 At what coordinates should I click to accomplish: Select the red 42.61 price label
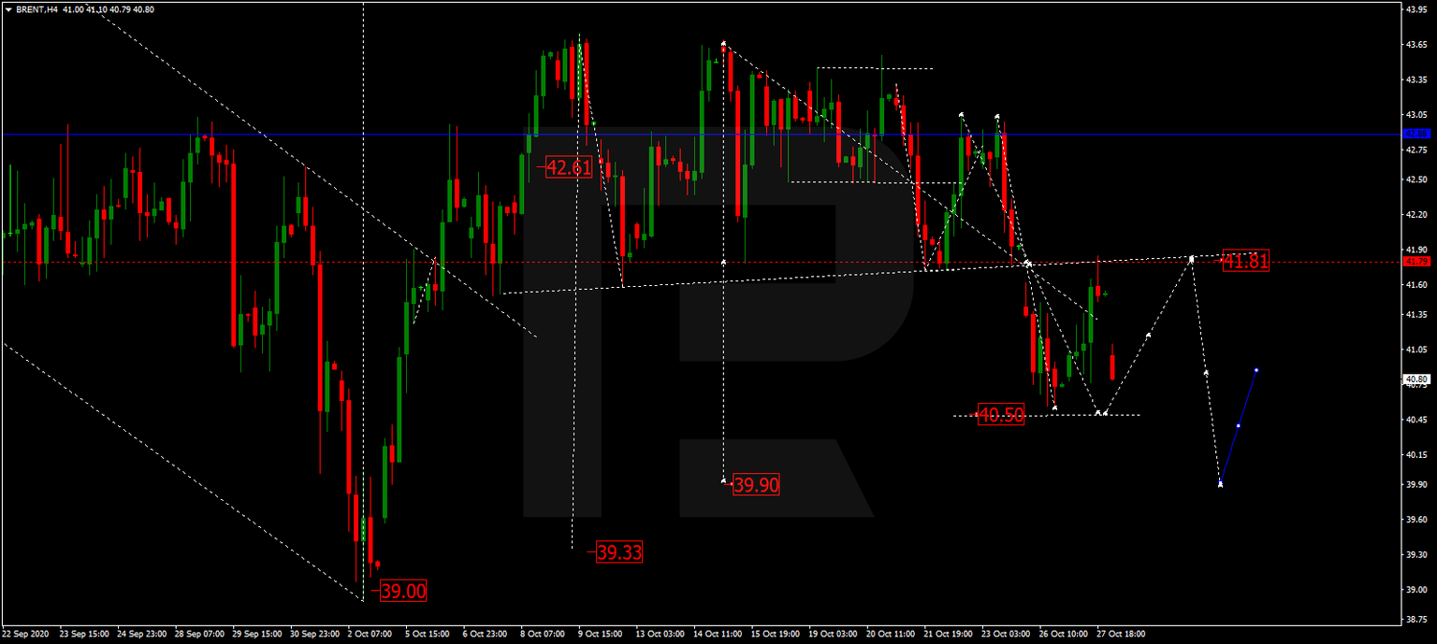(569, 167)
